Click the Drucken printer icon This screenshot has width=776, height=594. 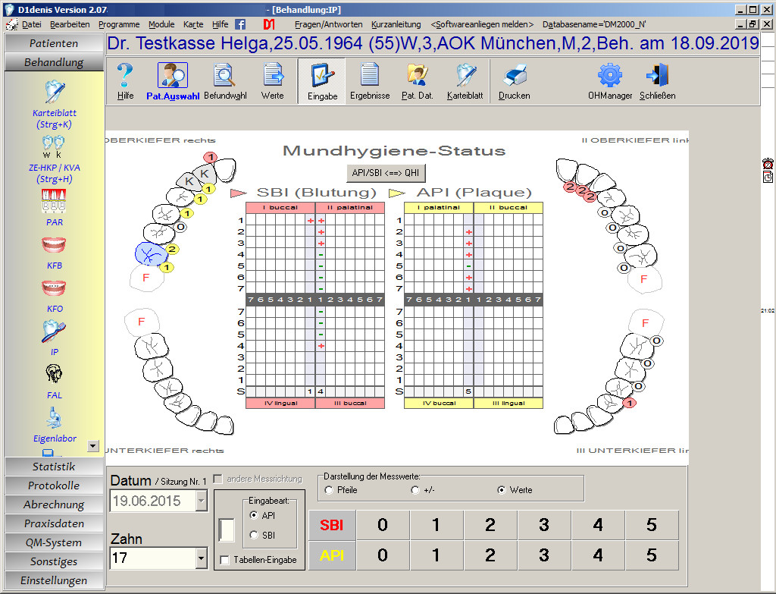pos(515,81)
